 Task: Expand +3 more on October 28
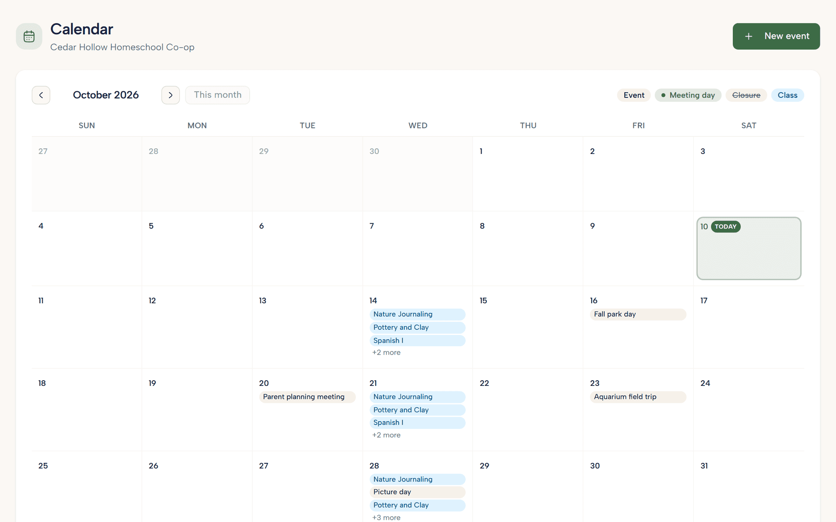[386, 517]
